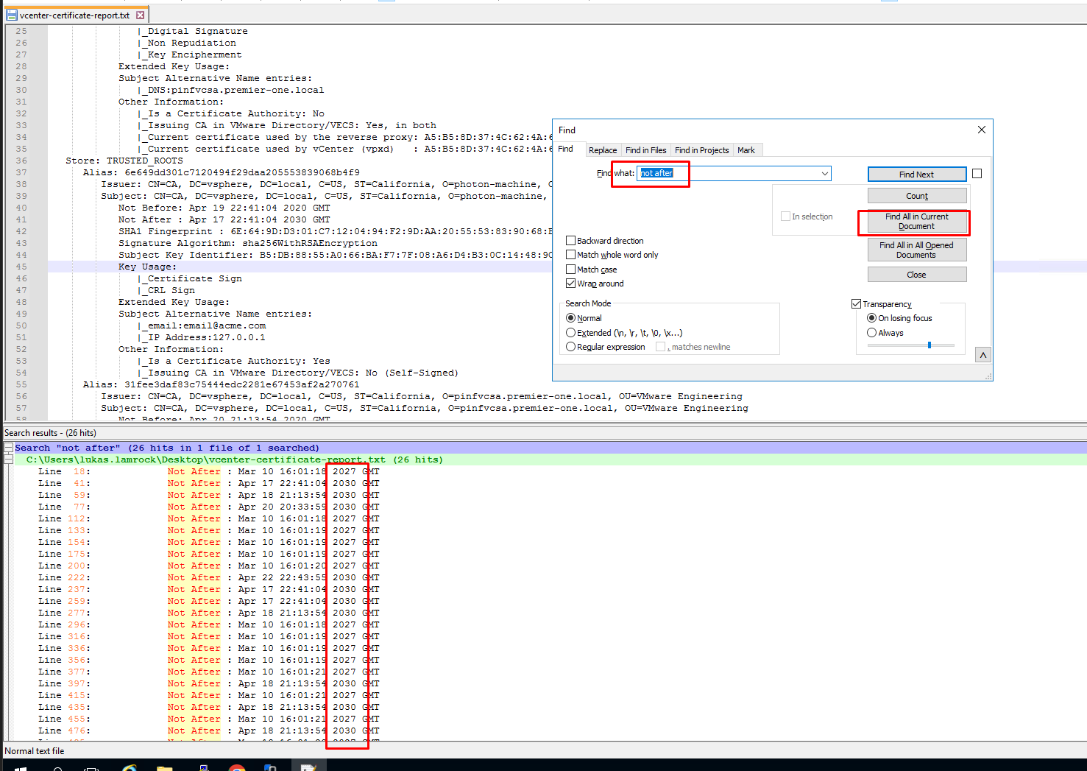Activate the vcenter-certificate-report.txt document tab

point(74,15)
